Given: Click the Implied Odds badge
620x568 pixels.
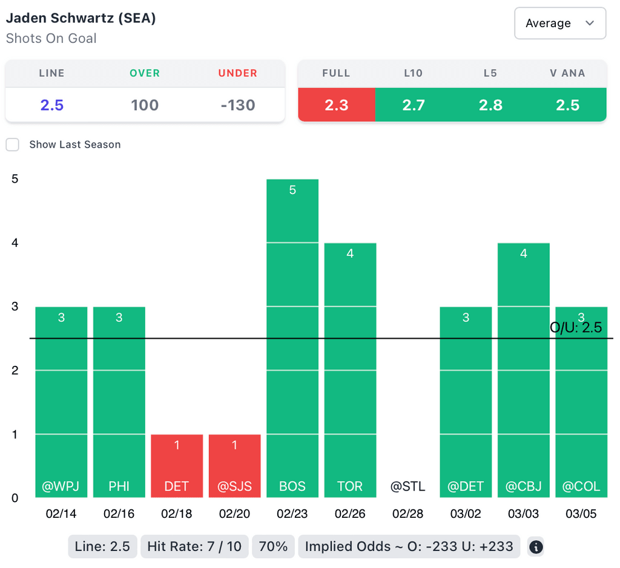Looking at the screenshot, I should pos(409,547).
